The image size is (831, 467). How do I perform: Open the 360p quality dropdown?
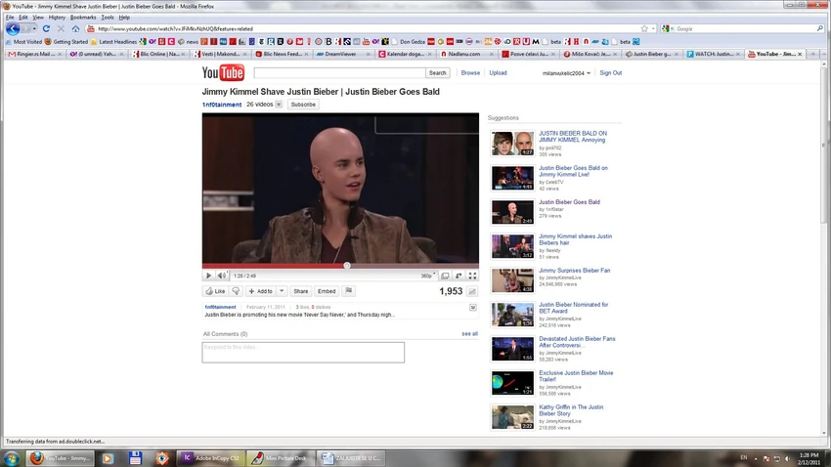(427, 276)
